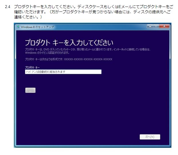Close the Windows 8 setup window
178x155 pixels.
(x=164, y=26)
